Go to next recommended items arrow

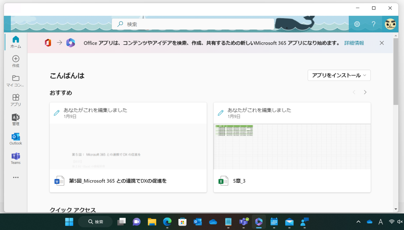(365, 92)
